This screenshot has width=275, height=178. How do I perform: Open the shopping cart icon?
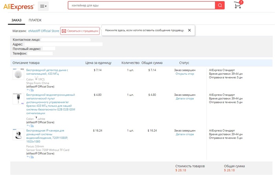click(x=238, y=5)
